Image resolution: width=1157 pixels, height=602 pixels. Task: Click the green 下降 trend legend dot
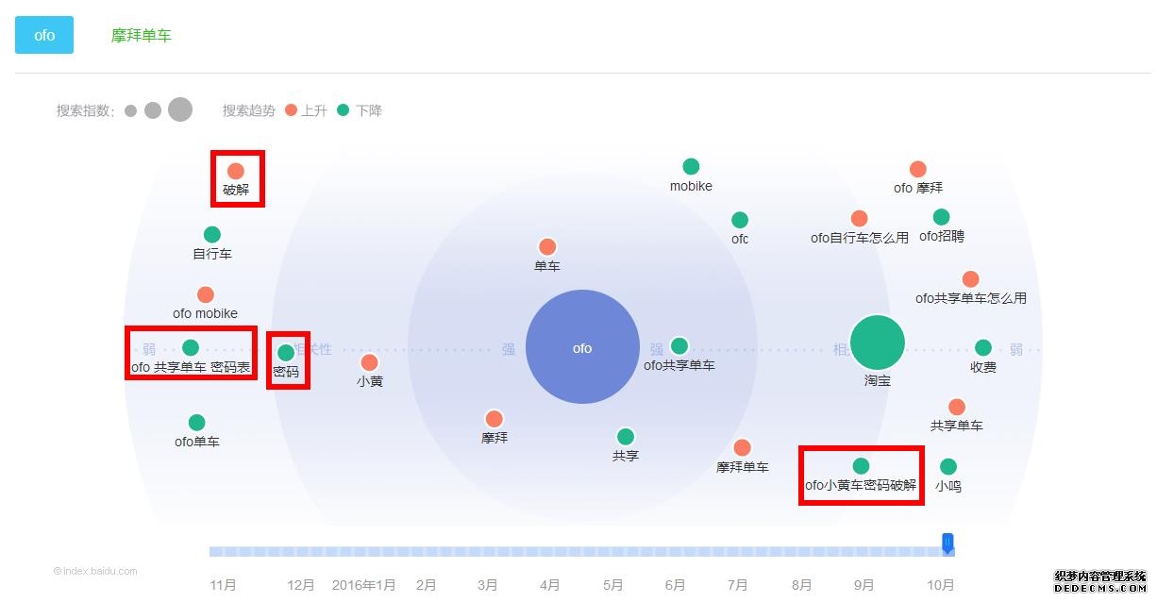[x=344, y=110]
